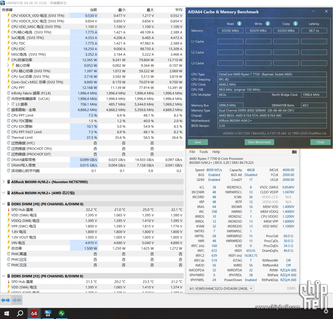The image size is (333, 319).
Task: Click the Memory Write value field
Action: point(258,31)
